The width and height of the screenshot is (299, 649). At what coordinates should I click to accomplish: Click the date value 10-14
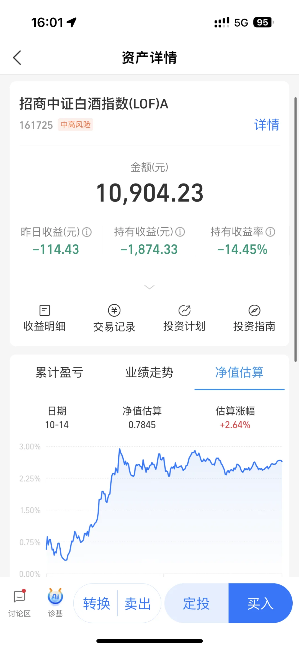57,425
